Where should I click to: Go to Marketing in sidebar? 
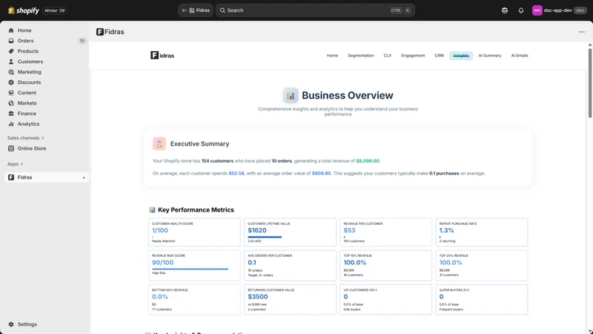click(29, 72)
